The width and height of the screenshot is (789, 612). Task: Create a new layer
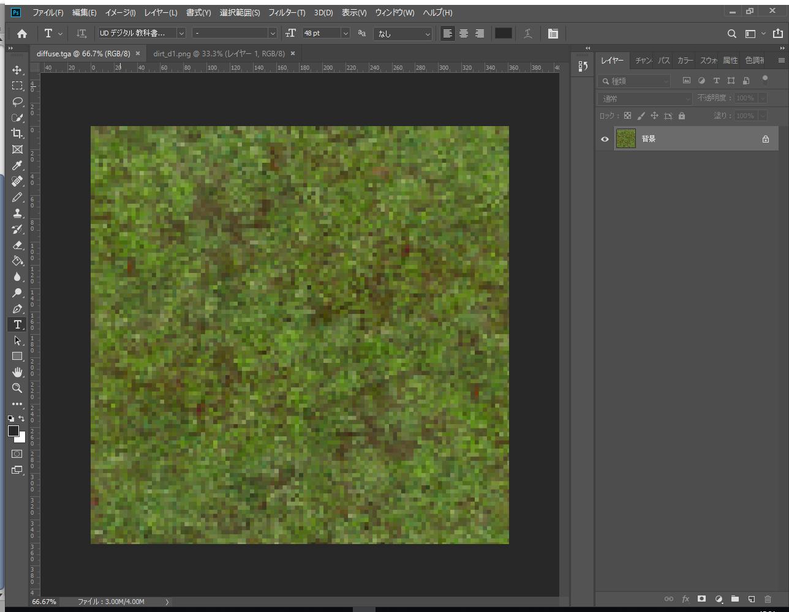click(x=752, y=599)
